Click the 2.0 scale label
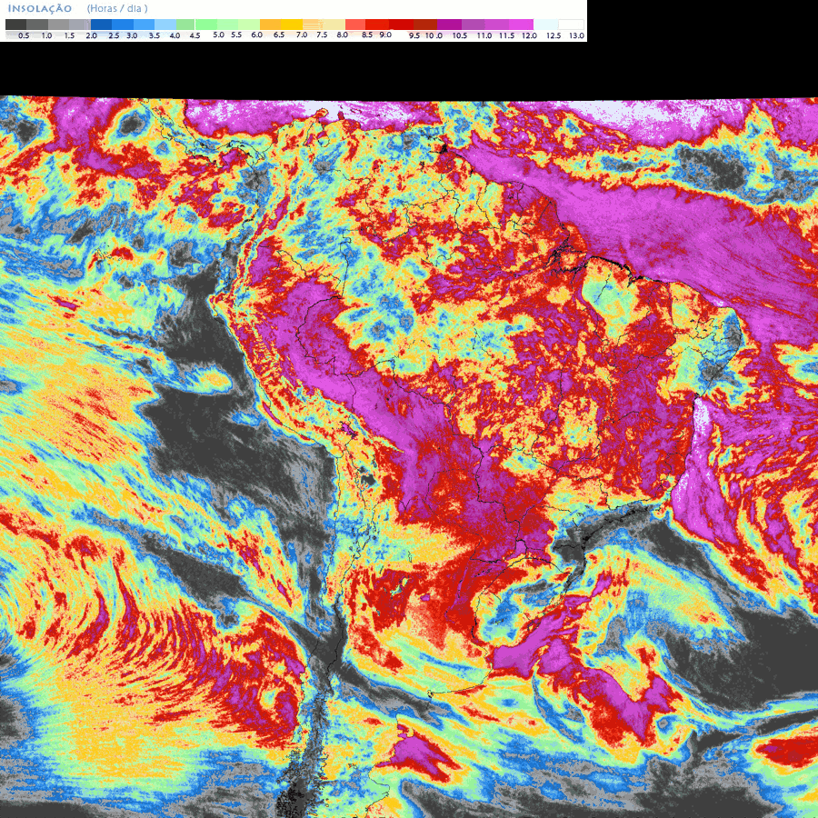Screen dimensions: 818x818 pos(91,35)
